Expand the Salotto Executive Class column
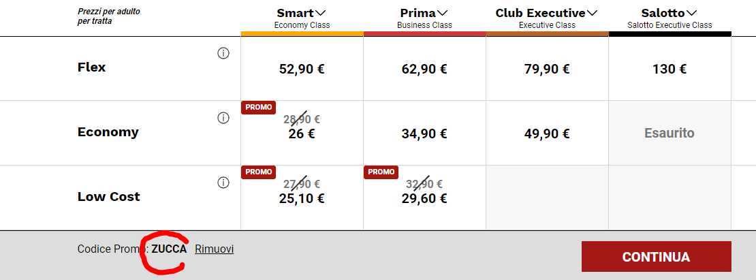Screen dimensions: 756x280 (x=692, y=13)
